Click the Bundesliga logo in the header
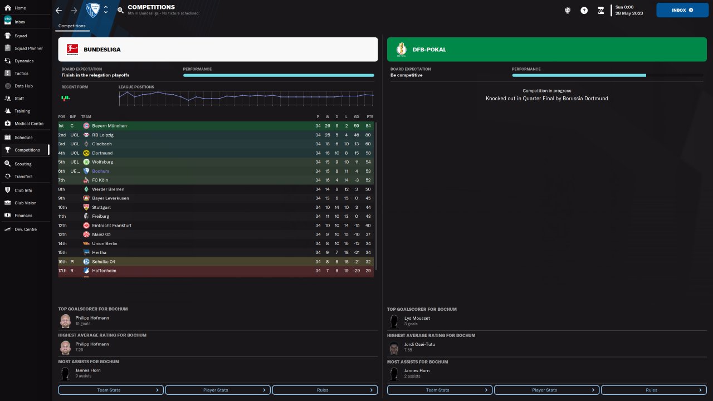Image resolution: width=713 pixels, height=401 pixels. [72, 49]
